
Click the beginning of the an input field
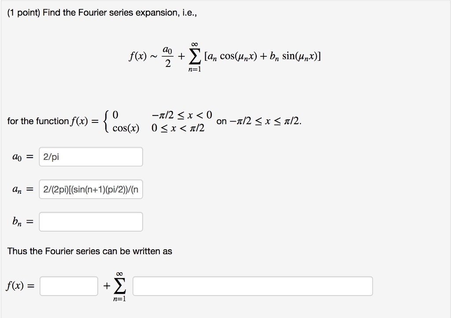(x=44, y=189)
